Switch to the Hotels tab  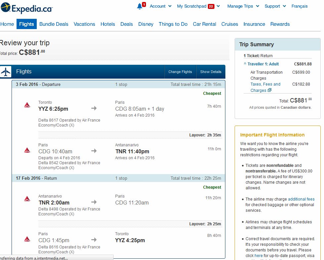click(108, 24)
